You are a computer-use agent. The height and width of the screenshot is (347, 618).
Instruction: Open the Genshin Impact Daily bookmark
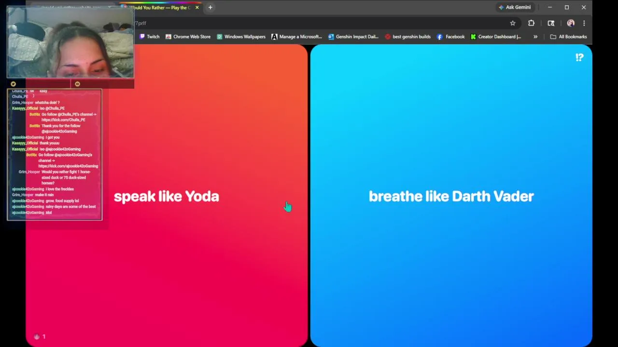coord(353,37)
